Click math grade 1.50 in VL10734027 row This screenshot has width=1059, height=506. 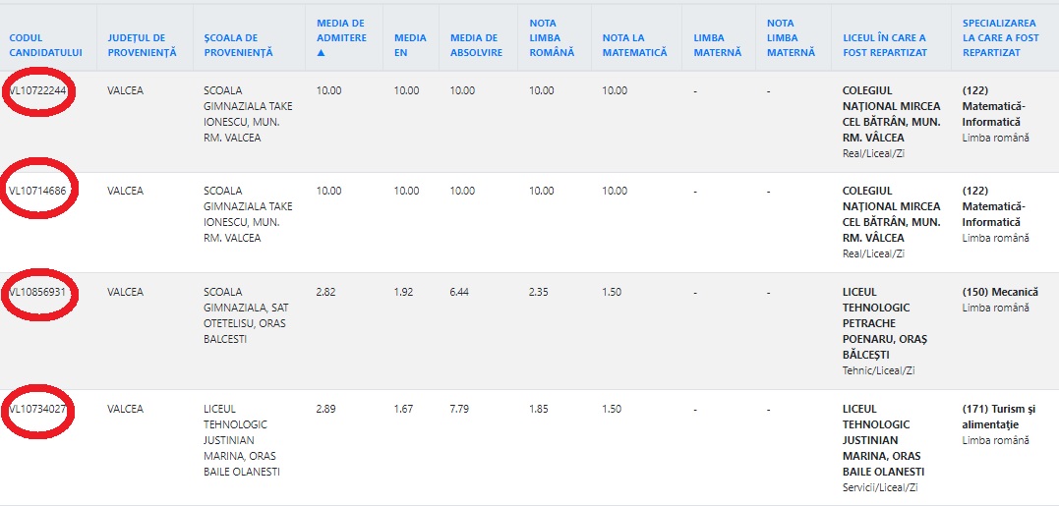click(x=612, y=409)
